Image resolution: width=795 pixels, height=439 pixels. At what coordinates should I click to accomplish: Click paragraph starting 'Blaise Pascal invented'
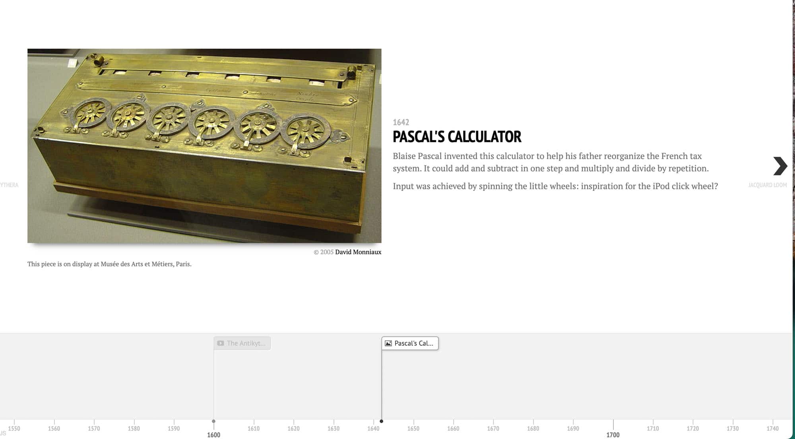coord(551,162)
